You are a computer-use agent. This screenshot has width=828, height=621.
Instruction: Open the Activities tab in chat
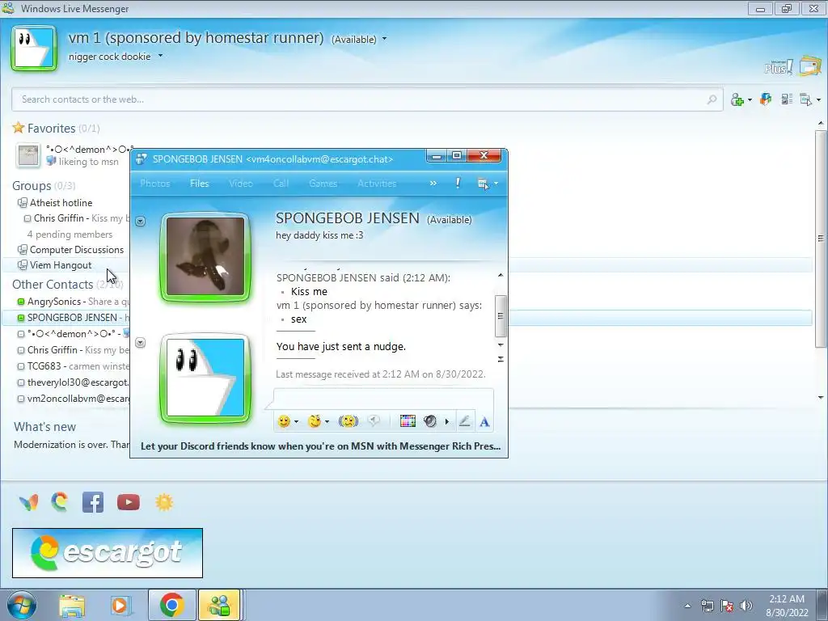(377, 184)
